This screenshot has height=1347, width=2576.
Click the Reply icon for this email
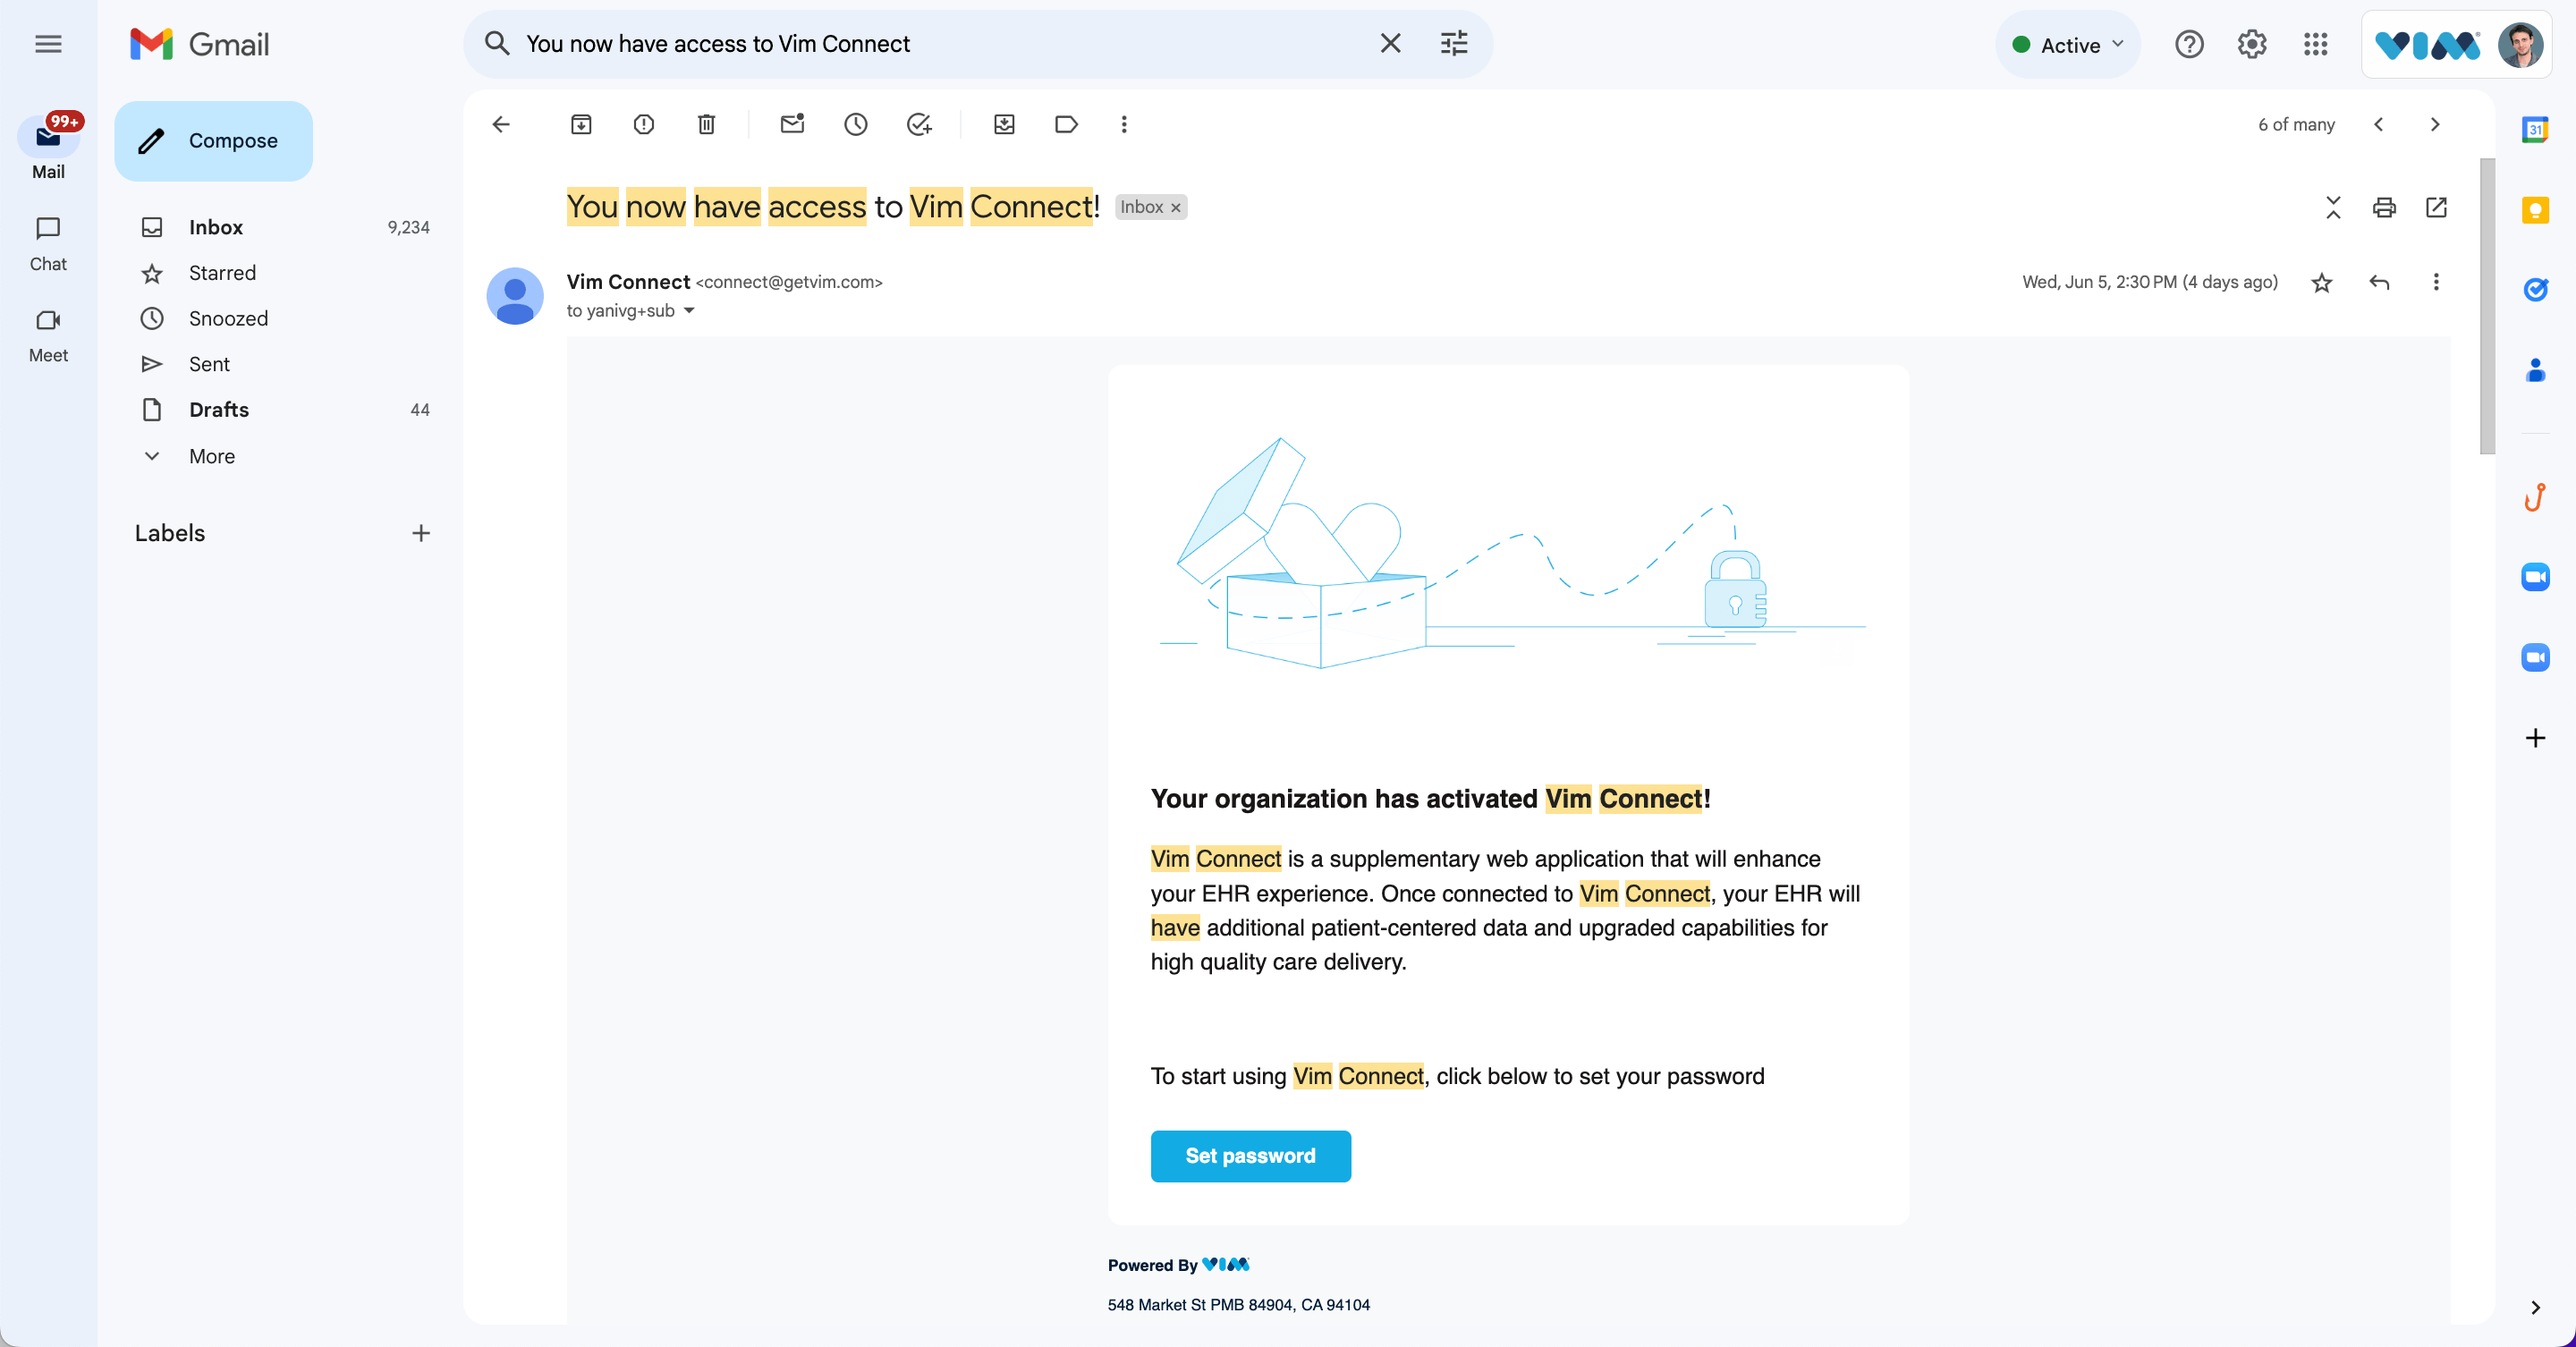pos(2378,283)
